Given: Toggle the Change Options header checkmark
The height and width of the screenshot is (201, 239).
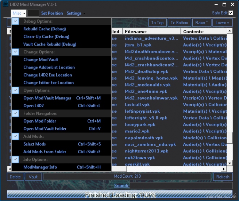Looking at the screenshot, I should tap(15, 52).
